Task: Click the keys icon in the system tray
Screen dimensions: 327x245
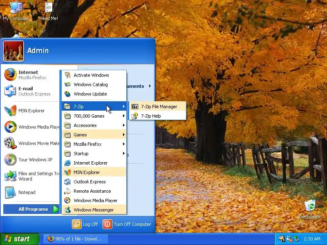Action: 282,239
